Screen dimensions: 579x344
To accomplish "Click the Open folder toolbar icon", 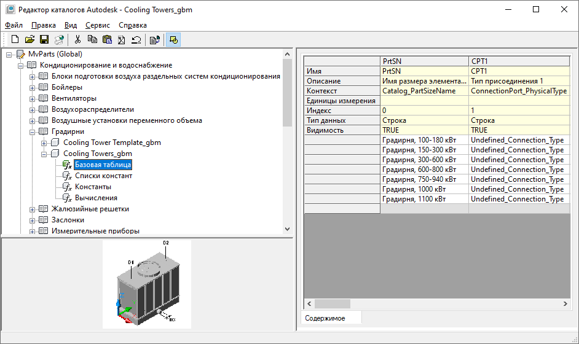I will pos(30,39).
